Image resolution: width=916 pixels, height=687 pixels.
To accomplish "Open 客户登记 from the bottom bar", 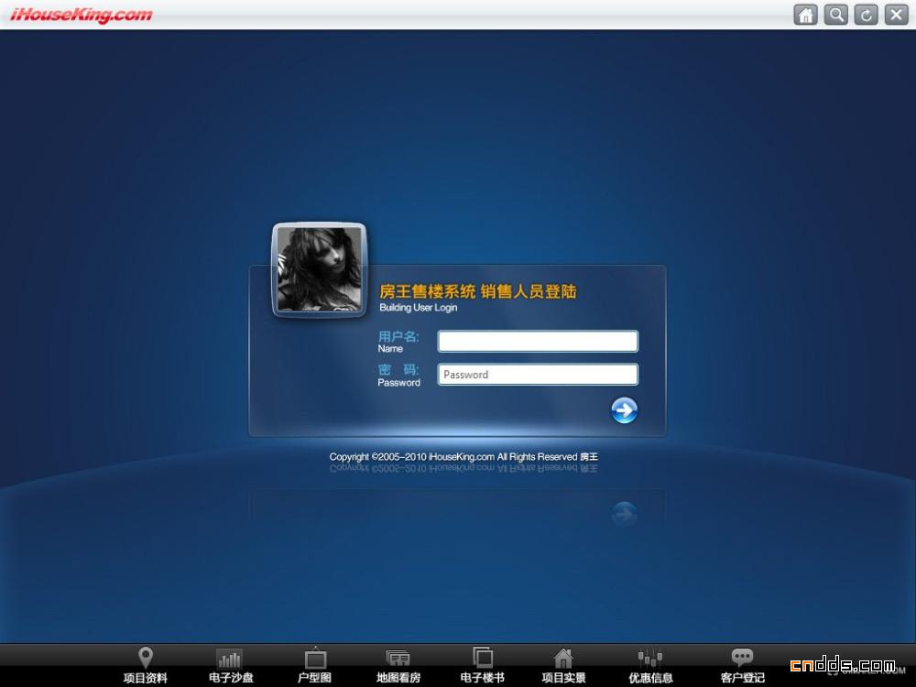I will coord(743,666).
